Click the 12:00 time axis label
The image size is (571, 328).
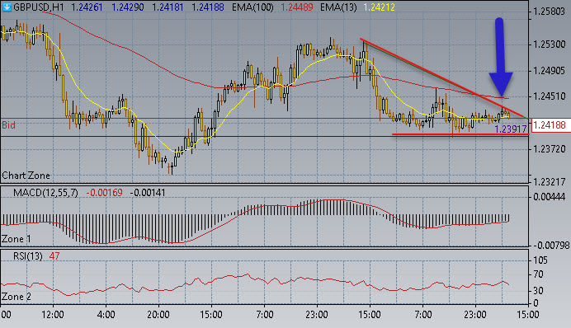53,314
